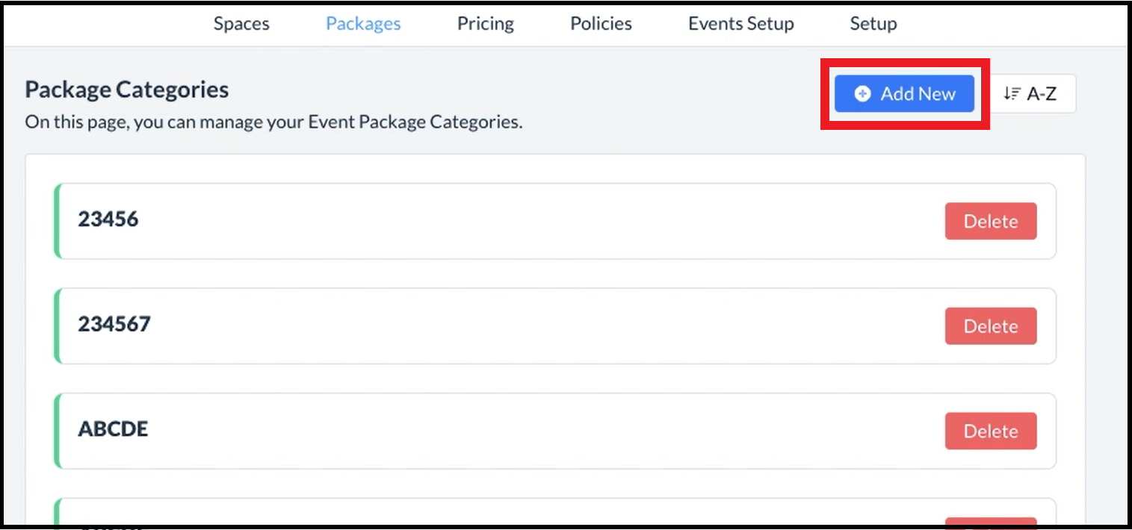Delete the 23456 package category
The height and width of the screenshot is (530, 1132).
click(x=990, y=222)
